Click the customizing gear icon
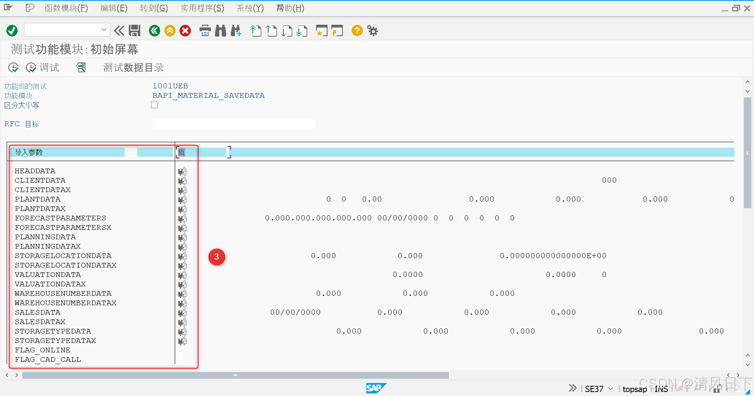754x396 pixels. point(372,30)
